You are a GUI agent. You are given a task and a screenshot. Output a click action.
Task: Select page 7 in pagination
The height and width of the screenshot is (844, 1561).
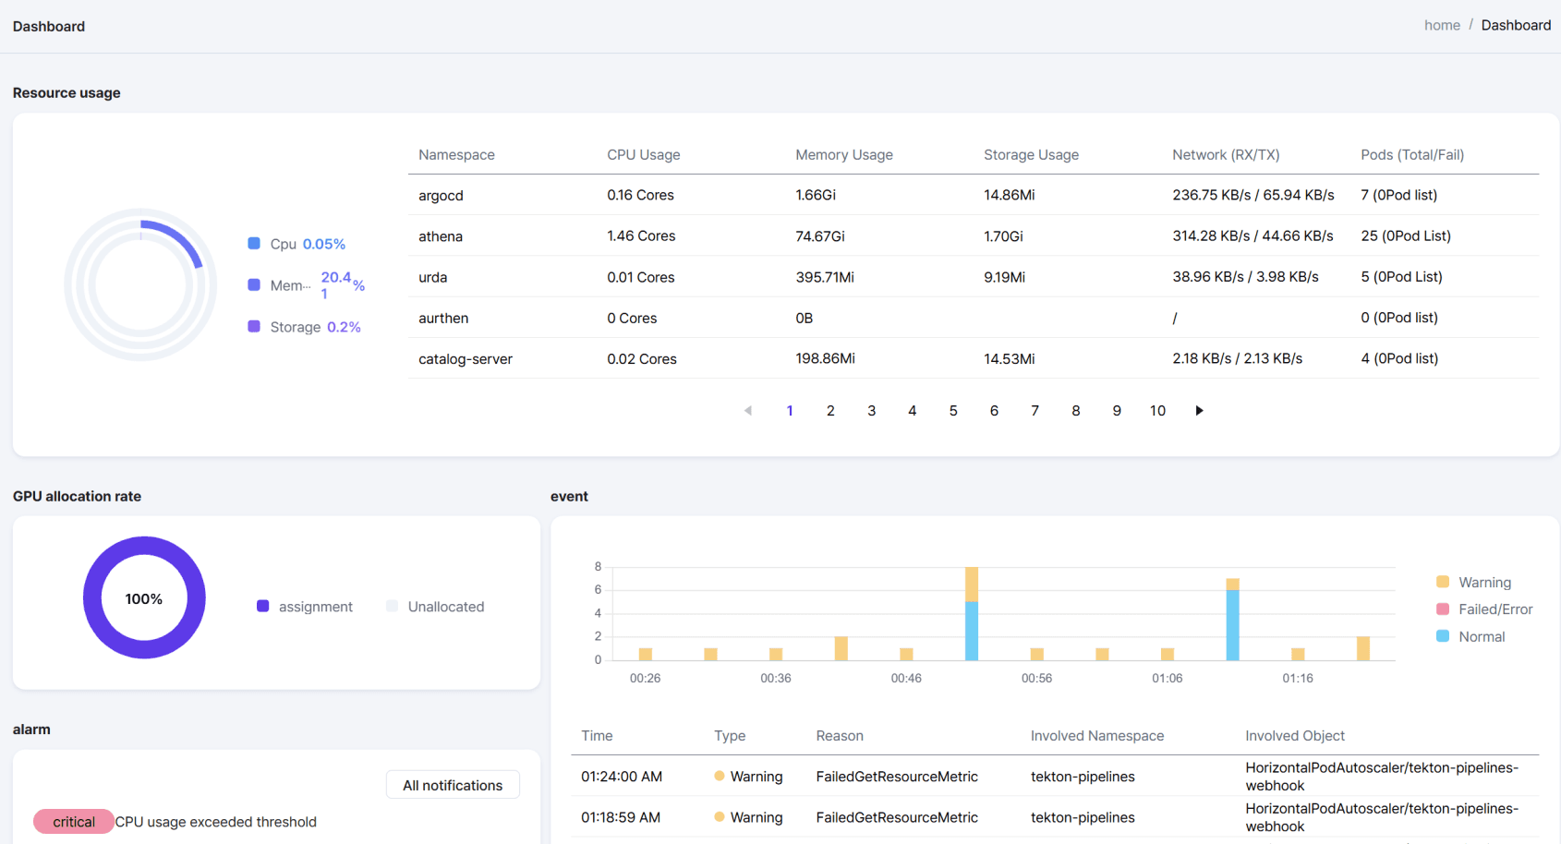click(1035, 411)
